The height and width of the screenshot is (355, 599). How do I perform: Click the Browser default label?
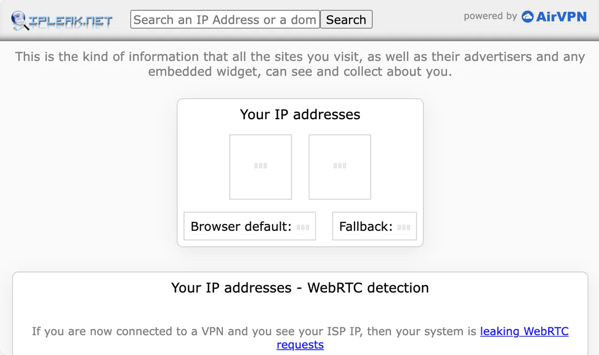pyautogui.click(x=241, y=227)
